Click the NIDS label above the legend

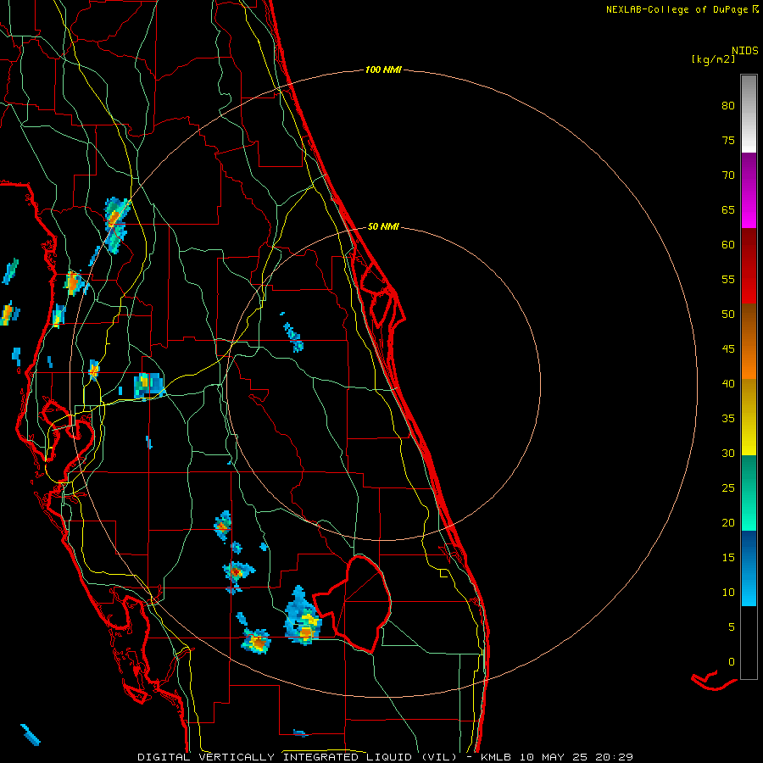pos(744,51)
